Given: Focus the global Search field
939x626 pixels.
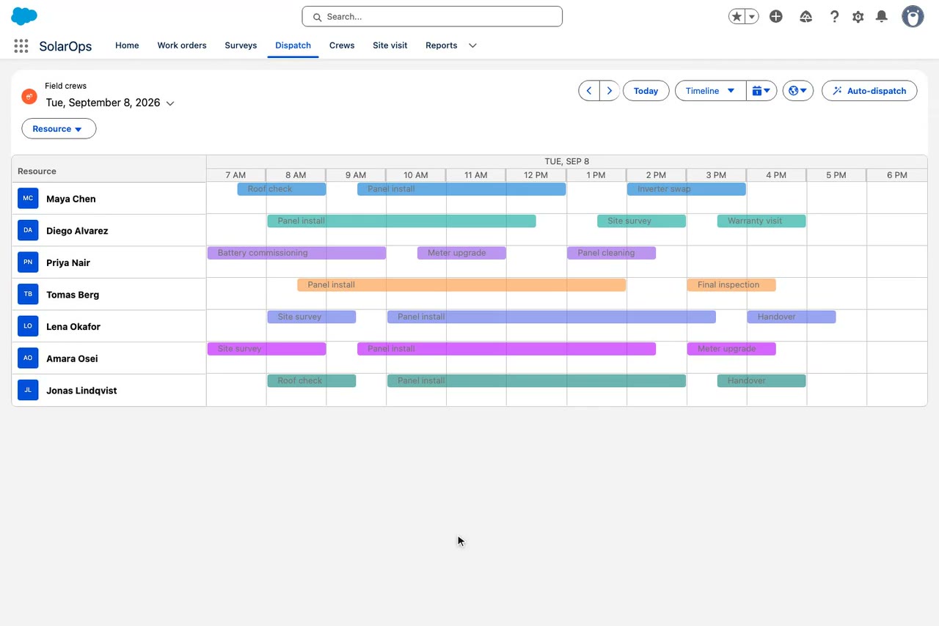Looking at the screenshot, I should [x=432, y=16].
